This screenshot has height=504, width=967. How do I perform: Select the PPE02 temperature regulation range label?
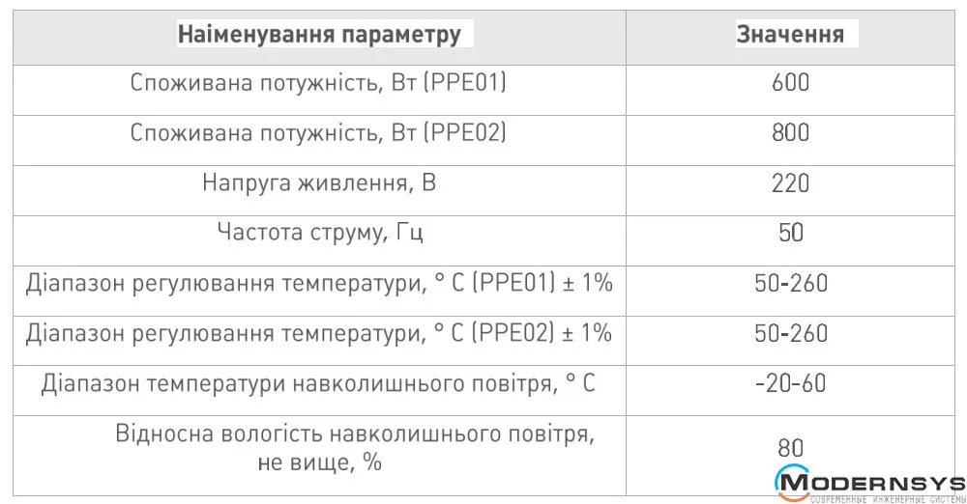[x=319, y=333]
